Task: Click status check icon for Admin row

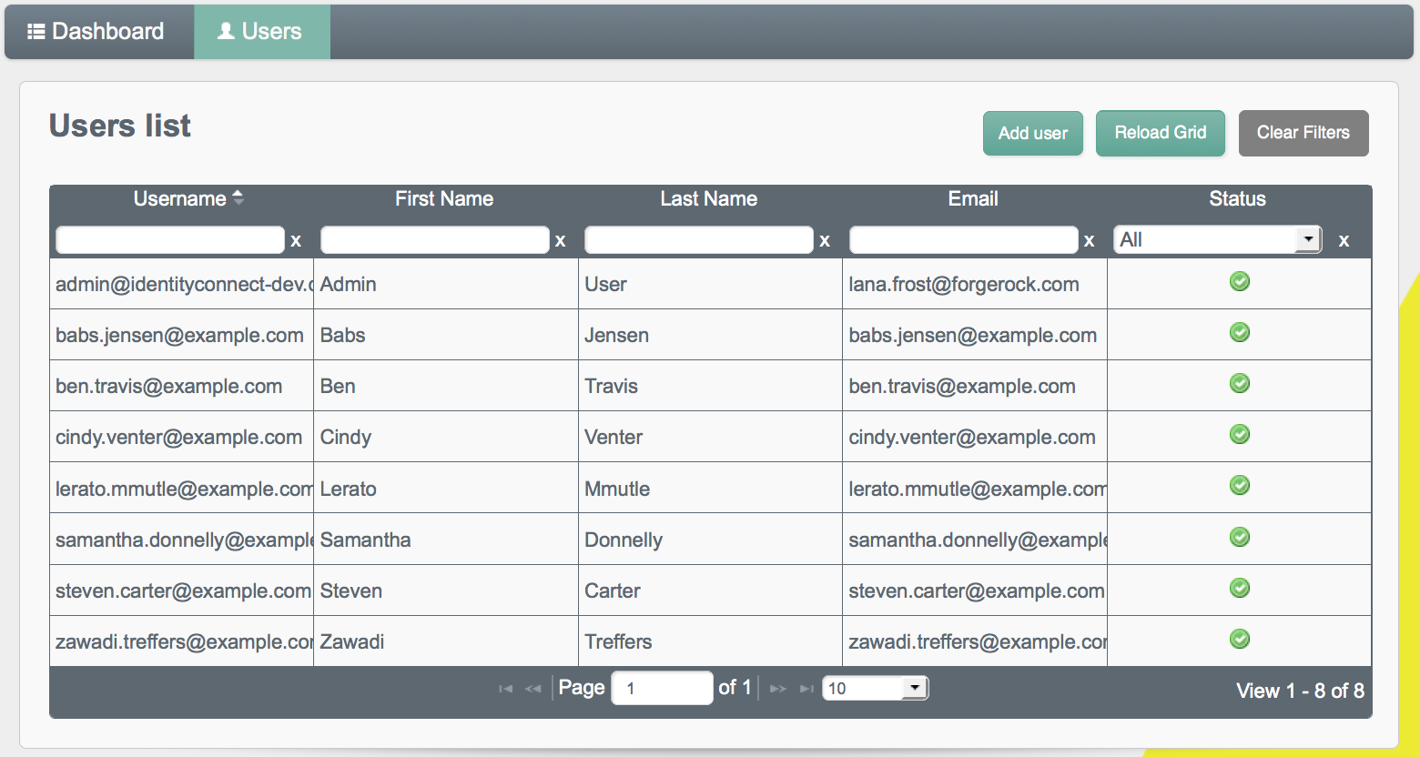Action: tap(1240, 281)
